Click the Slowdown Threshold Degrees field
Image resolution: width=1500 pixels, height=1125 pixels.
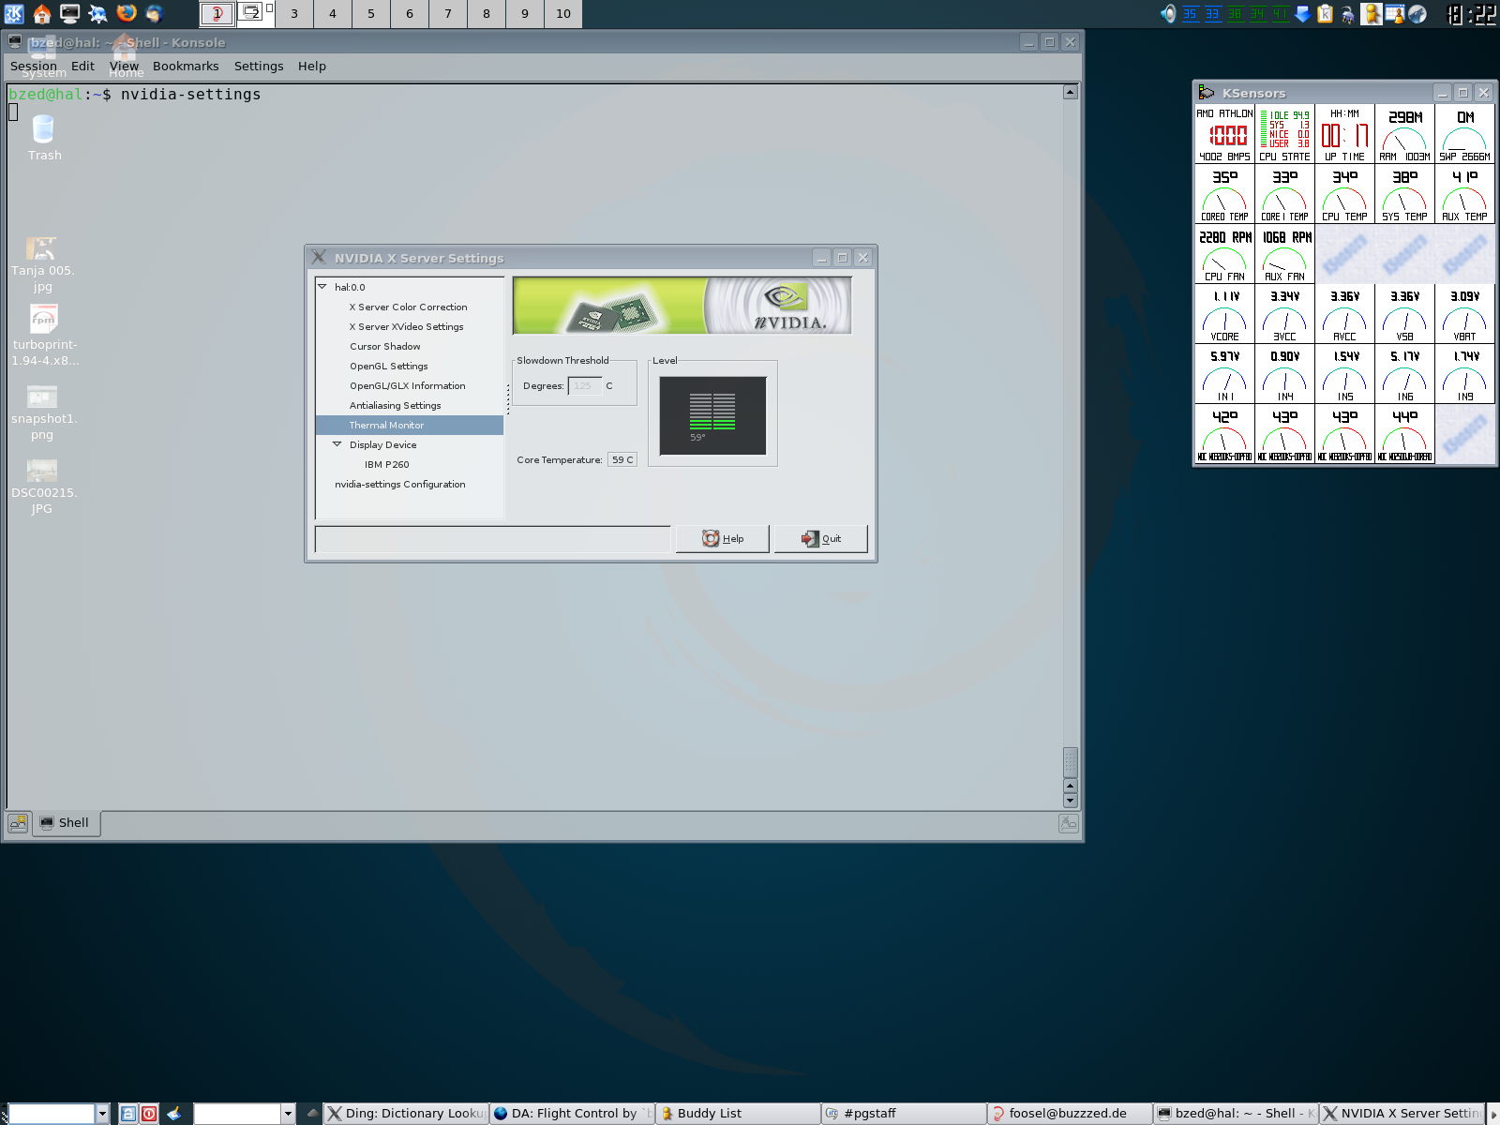pyautogui.click(x=584, y=385)
